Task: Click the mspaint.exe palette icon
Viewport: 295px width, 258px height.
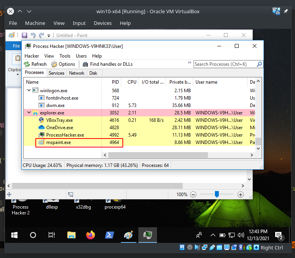Action: [x=41, y=142]
